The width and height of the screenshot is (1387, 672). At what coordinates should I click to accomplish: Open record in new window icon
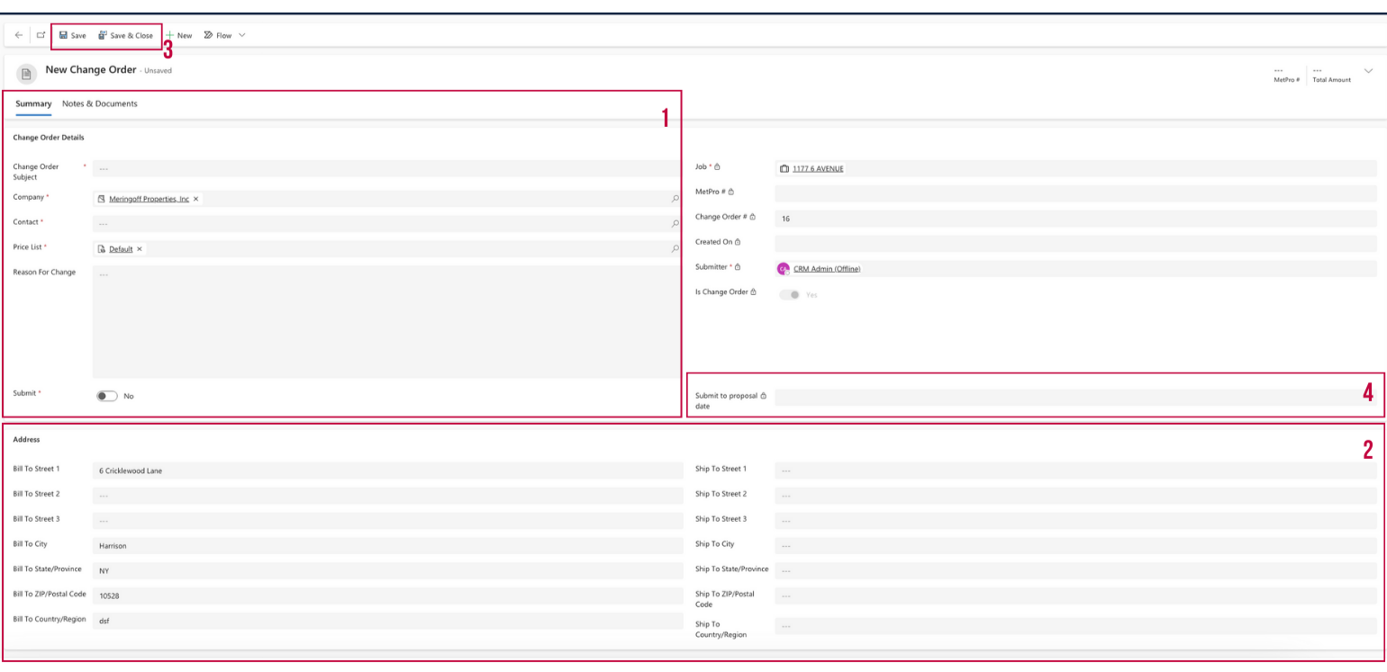point(41,35)
